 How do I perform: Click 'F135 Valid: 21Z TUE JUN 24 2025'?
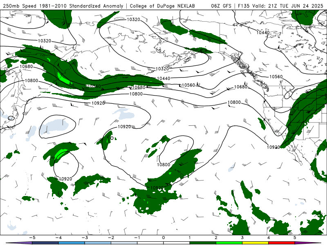pos(280,6)
